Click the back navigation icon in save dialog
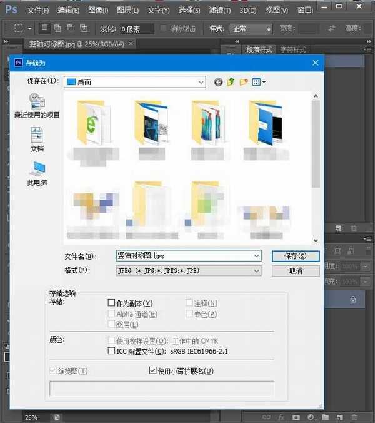The height and width of the screenshot is (423, 375). 218,82
